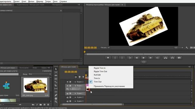Open program monitor sequence dropdown arrow
The image size is (195, 109).
122,5
